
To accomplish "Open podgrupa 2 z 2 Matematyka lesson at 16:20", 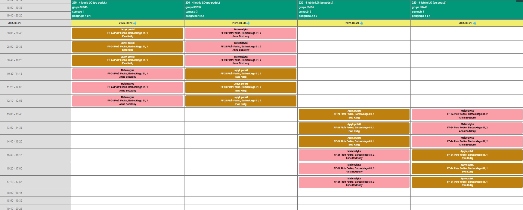I will click(354, 169).
